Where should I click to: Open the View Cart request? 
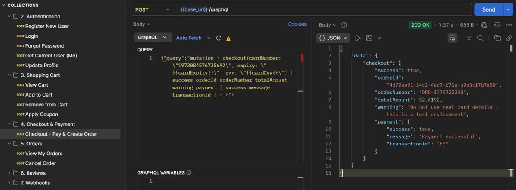37,85
